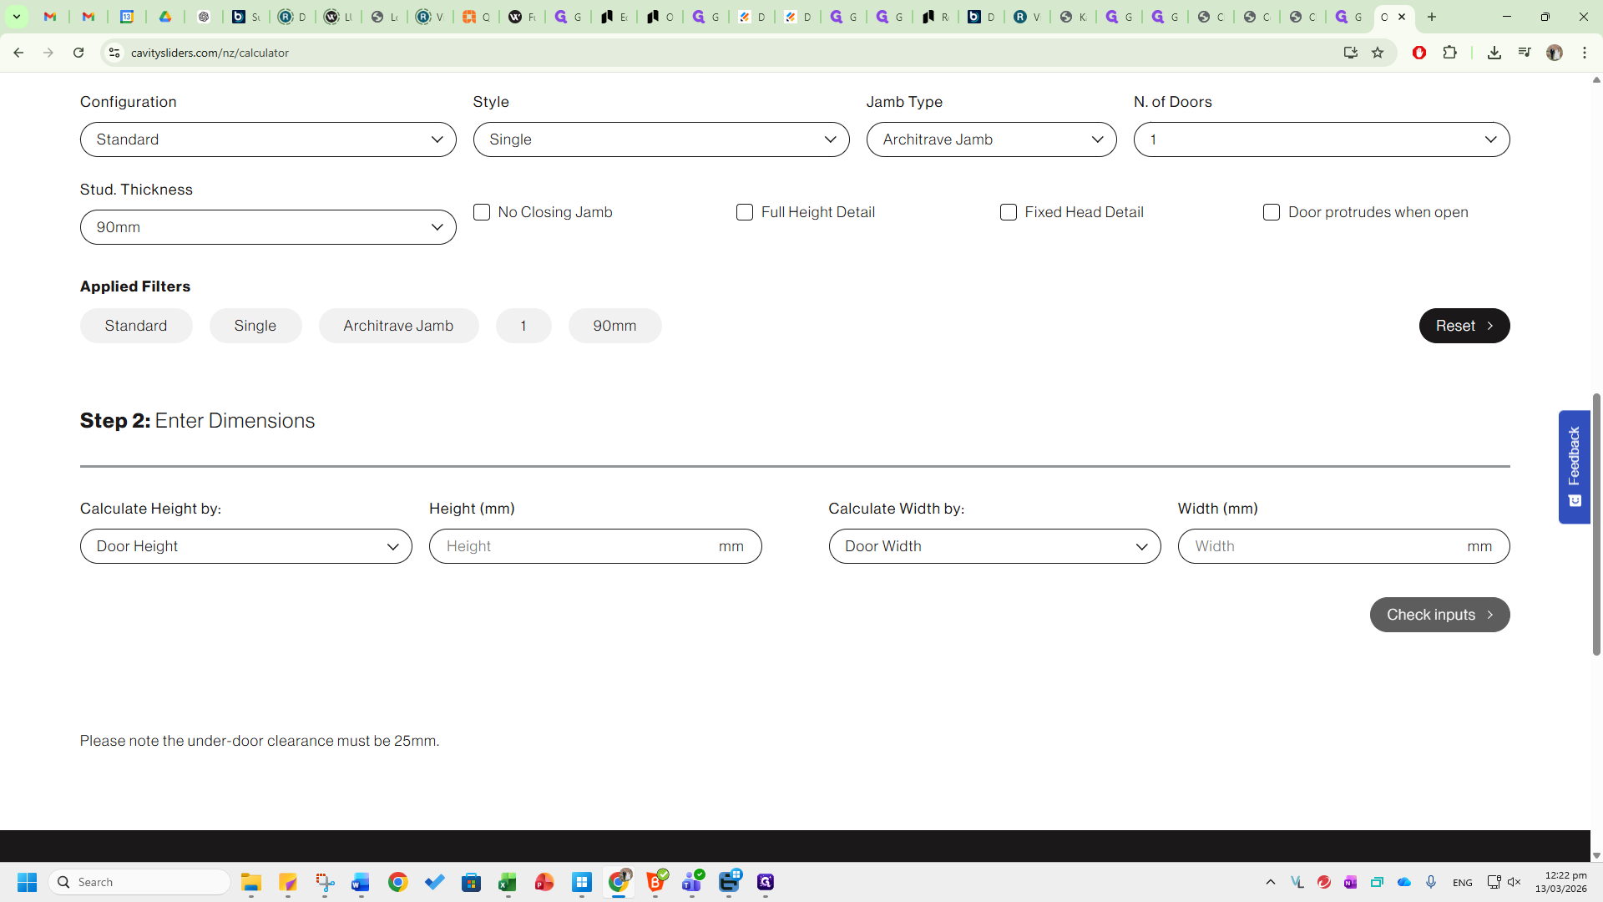The image size is (1603, 902).
Task: Click the page vertical scrollbar
Action: pyautogui.click(x=1596, y=524)
